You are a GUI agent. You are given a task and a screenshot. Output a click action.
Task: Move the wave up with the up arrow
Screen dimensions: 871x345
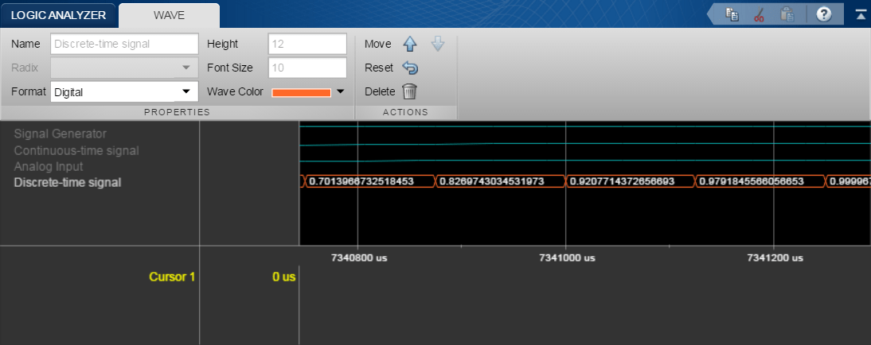pyautogui.click(x=409, y=44)
